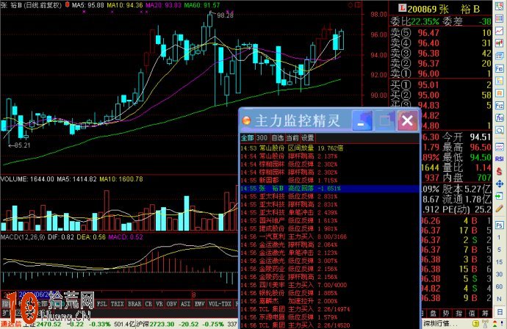507x329 pixels.
Task: Switch to 1-minute period in sidebar
Action: [x=499, y=237]
